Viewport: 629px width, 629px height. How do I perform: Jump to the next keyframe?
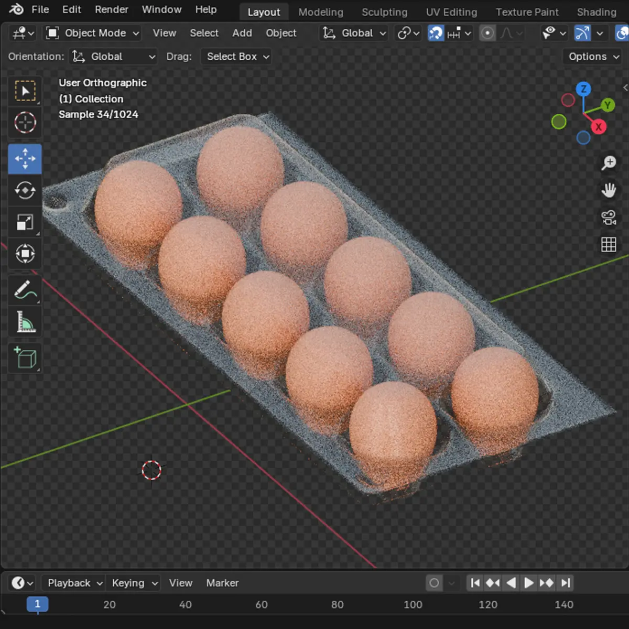[x=547, y=583]
